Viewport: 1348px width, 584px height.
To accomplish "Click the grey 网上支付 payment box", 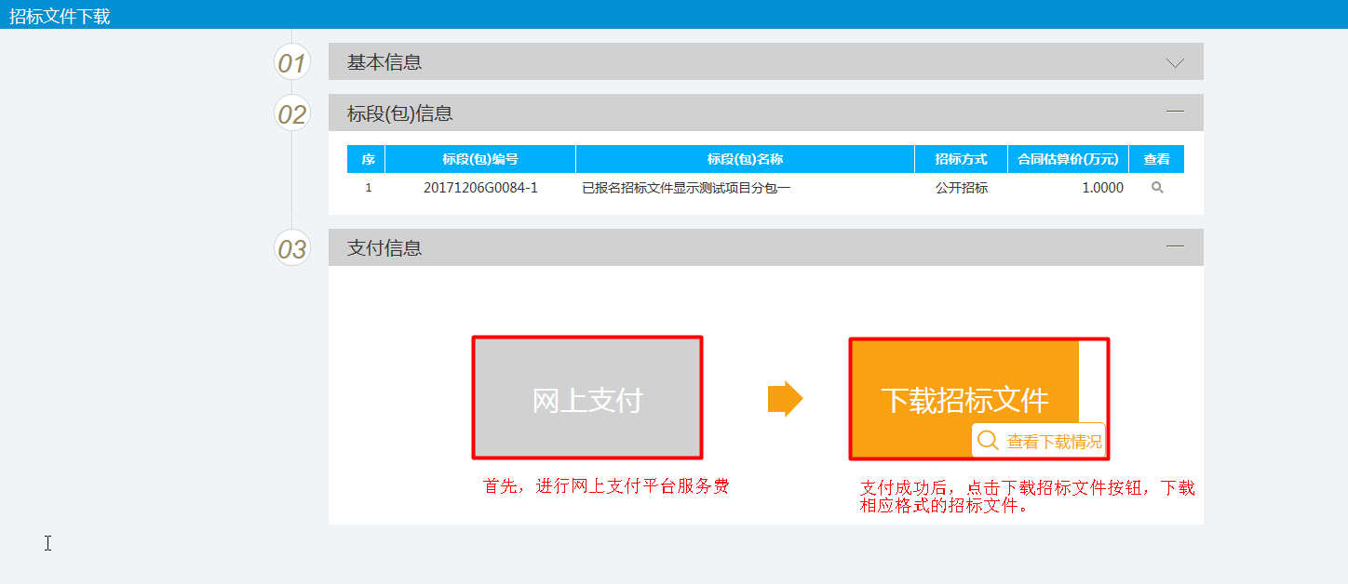I will point(587,397).
